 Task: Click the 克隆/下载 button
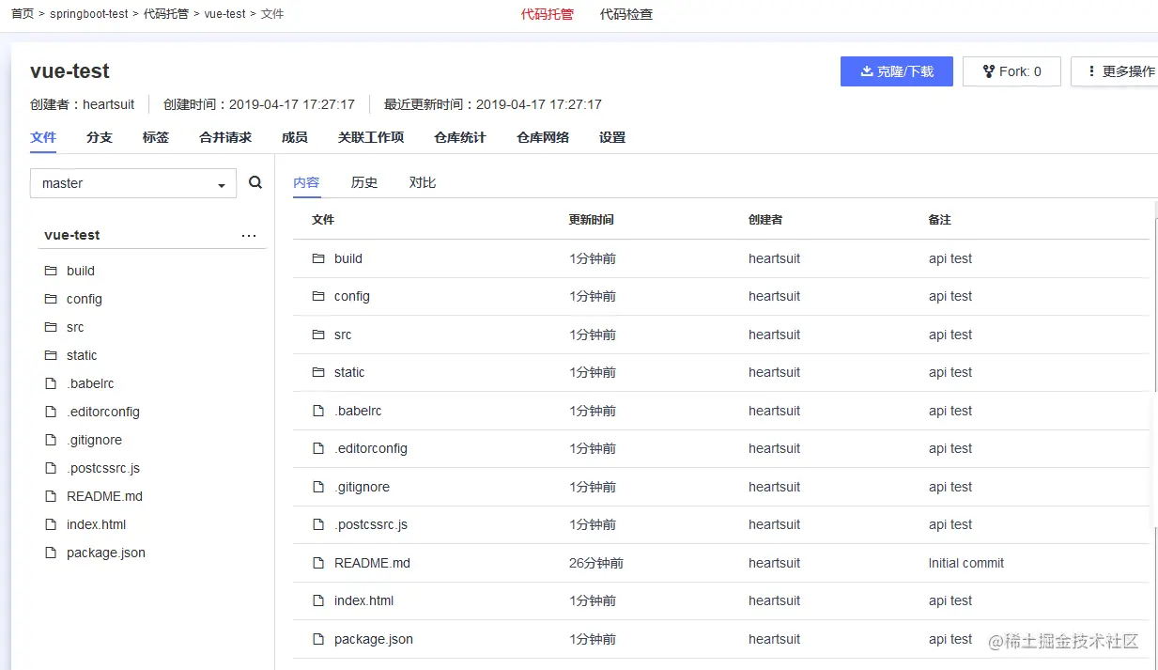tap(897, 71)
